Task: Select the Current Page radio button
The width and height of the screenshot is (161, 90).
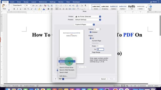Action: pyautogui.click(x=91, y=41)
